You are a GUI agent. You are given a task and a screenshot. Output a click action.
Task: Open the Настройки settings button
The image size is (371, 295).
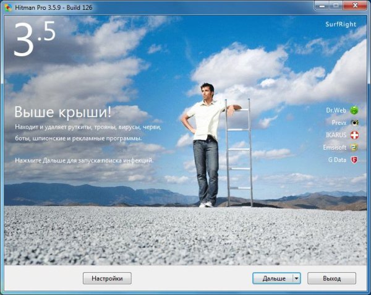coord(107,278)
